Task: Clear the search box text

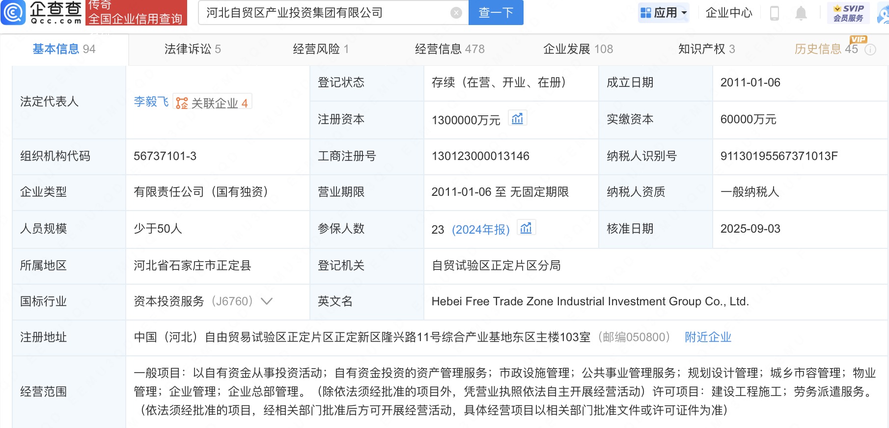Action: (456, 13)
